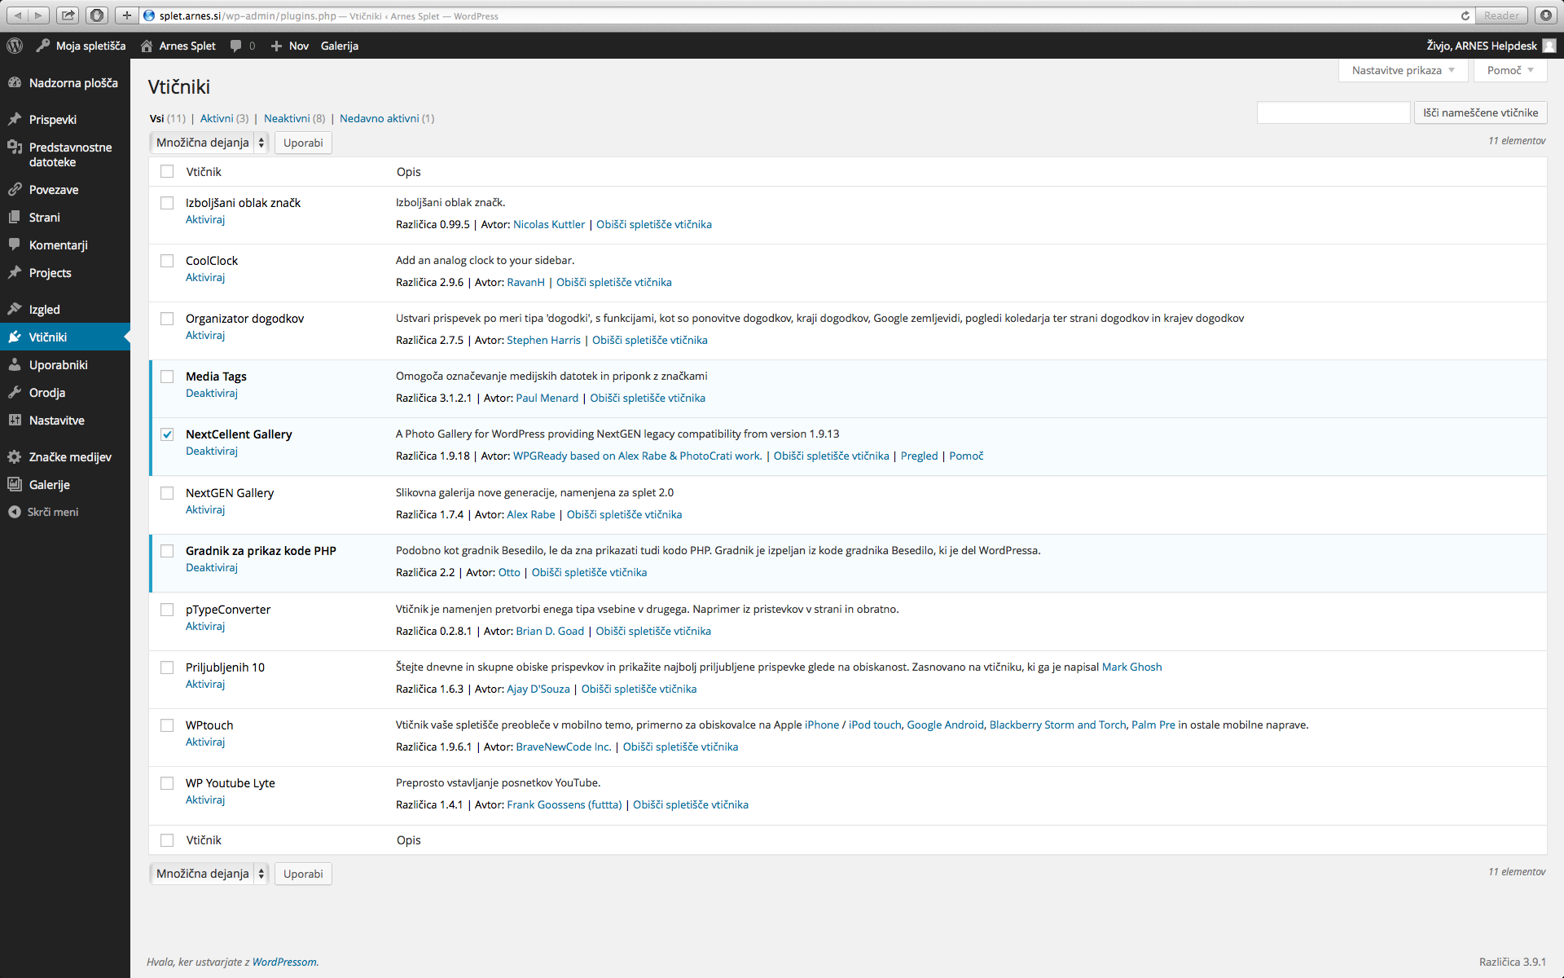
Task: Click the plus icon beside Nov
Action: pyautogui.click(x=276, y=46)
